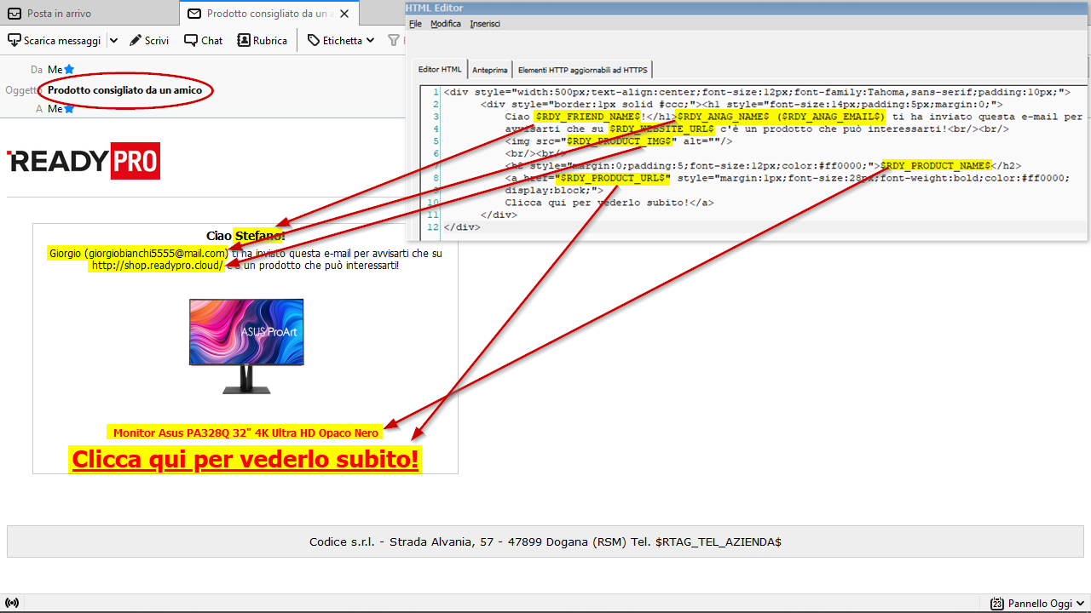
Task: Open the Etichetta tag dropdown
Action: [x=340, y=40]
